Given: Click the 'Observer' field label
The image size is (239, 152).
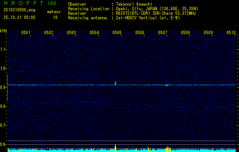Looking at the screenshot, I should (77, 4).
